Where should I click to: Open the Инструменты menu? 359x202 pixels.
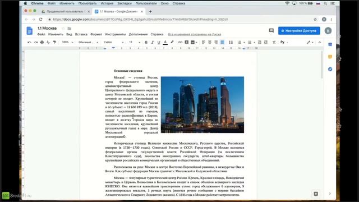click(x=116, y=34)
